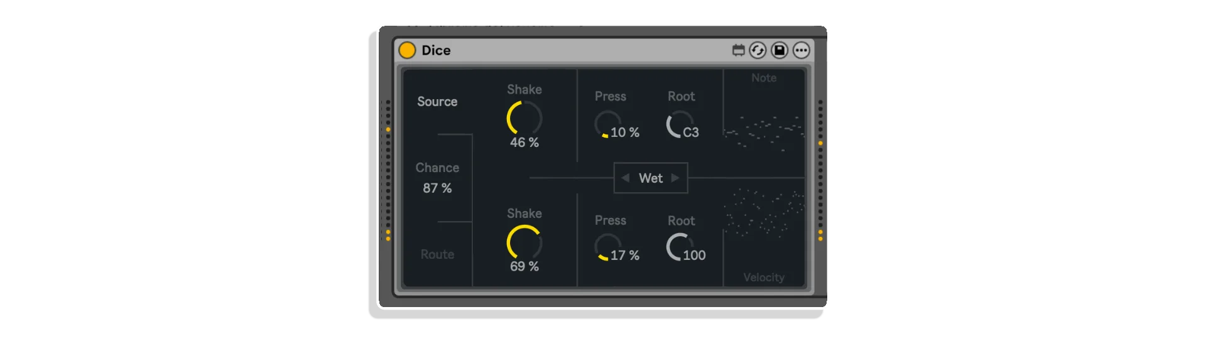Click the lower Press knob at 17 %
Screen dimensions: 1206x346
click(x=608, y=247)
